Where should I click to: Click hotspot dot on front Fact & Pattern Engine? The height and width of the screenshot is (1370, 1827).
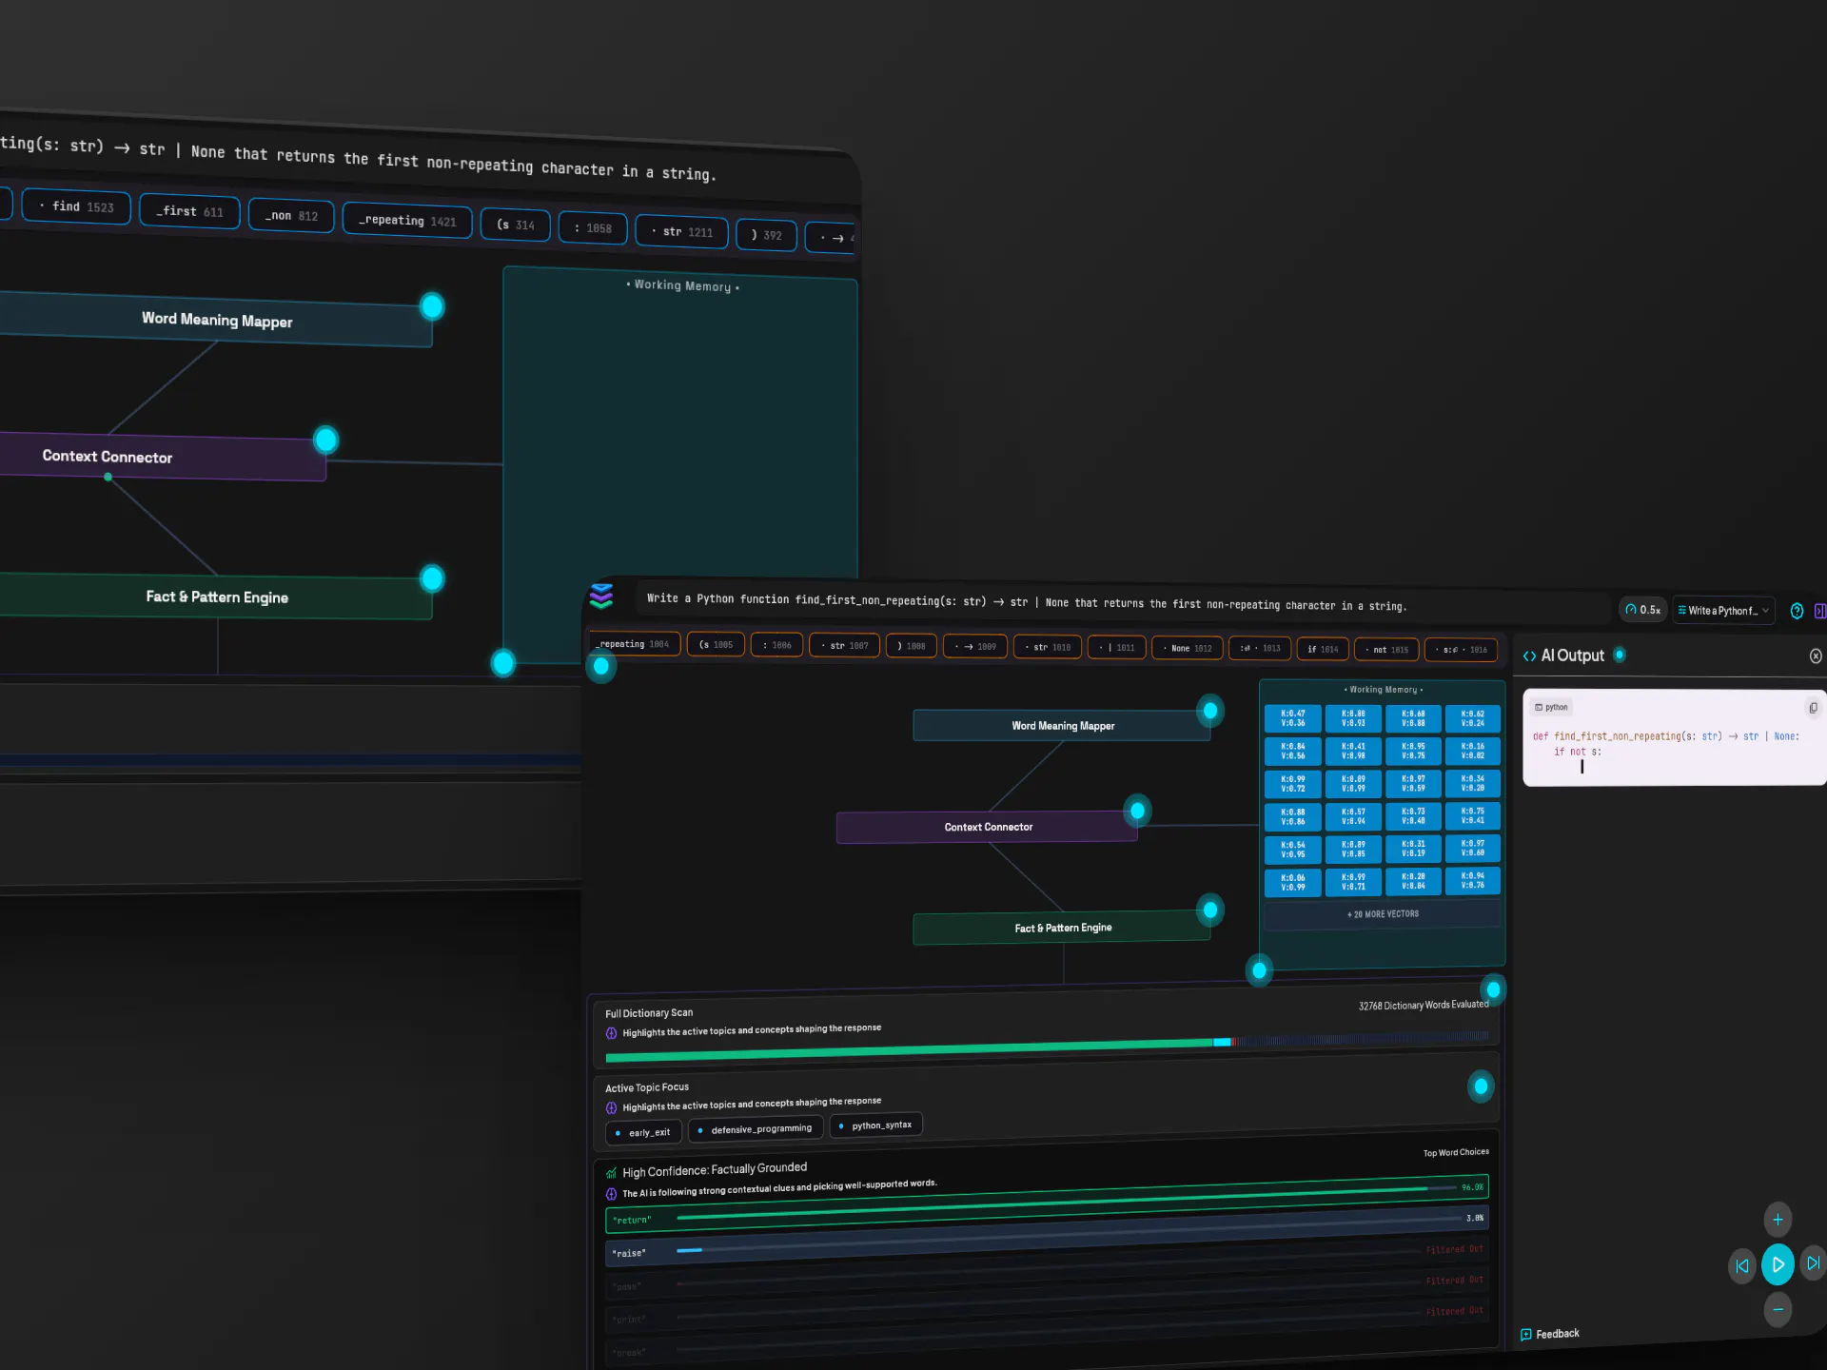[x=1210, y=910]
